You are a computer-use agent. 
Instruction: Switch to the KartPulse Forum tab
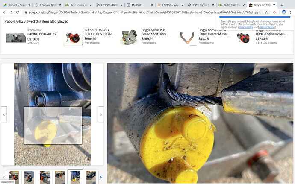231,5
